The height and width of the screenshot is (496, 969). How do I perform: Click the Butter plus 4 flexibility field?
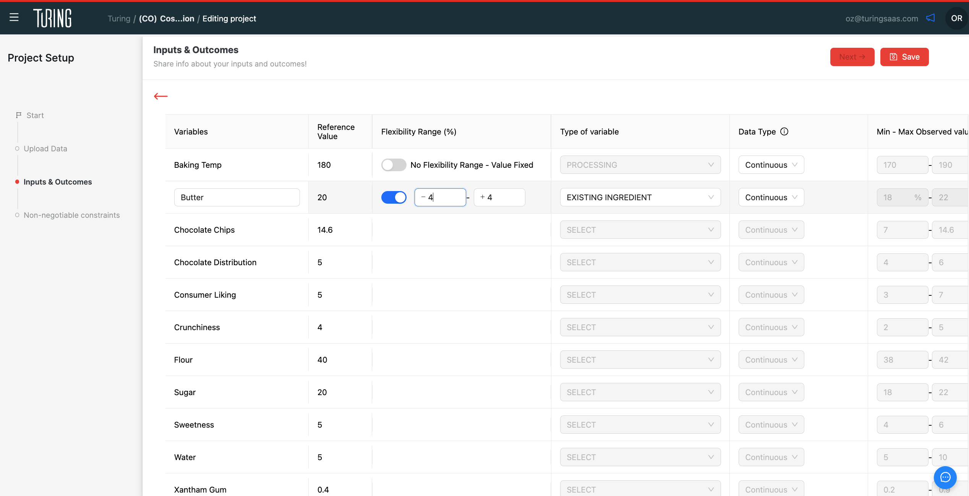coord(499,198)
